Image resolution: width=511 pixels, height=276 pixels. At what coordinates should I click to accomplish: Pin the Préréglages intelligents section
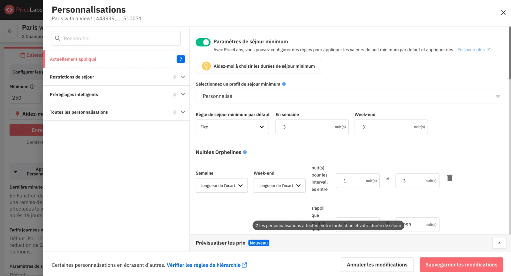coord(175,95)
